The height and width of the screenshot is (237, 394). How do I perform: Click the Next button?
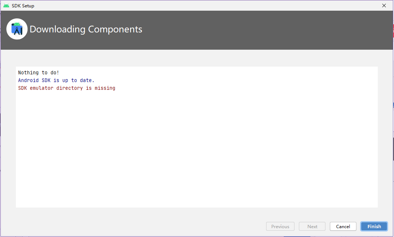click(x=312, y=226)
